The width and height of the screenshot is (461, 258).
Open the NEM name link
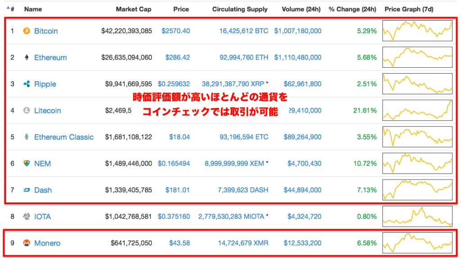coord(42,164)
